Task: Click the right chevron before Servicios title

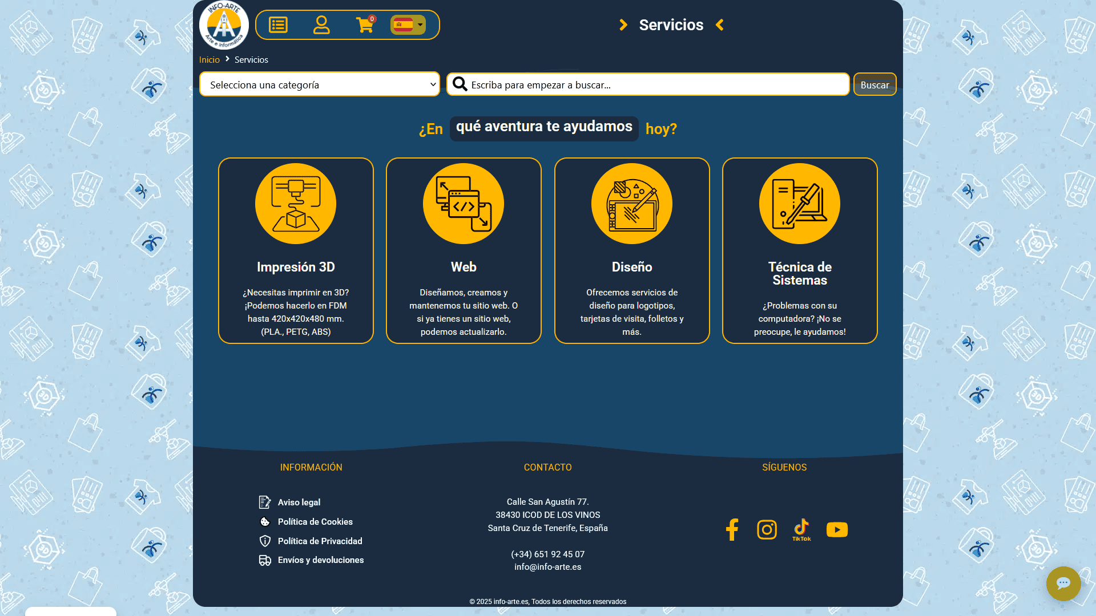Action: (x=623, y=25)
